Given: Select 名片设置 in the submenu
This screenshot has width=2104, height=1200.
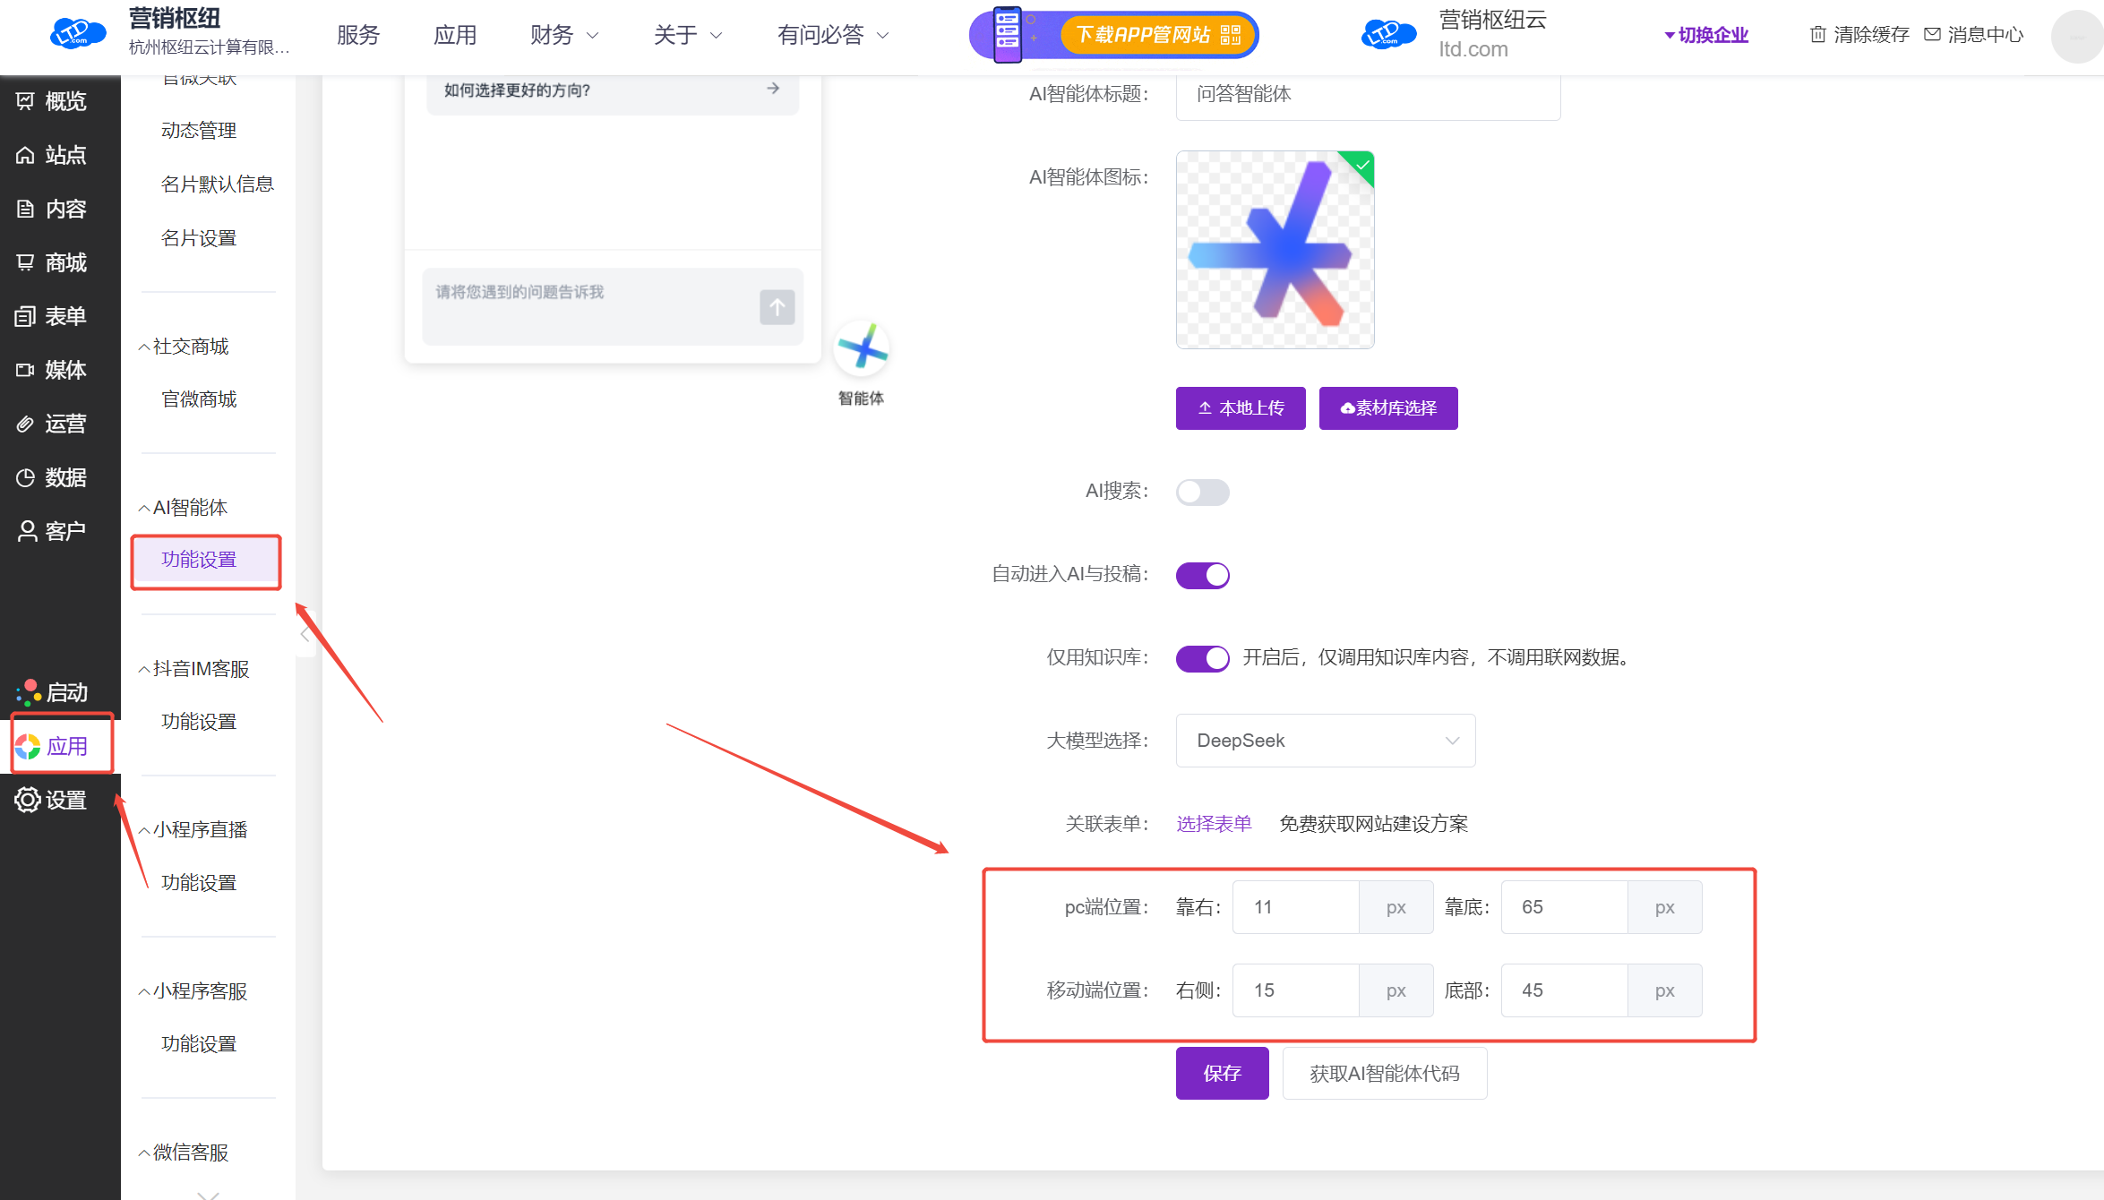Looking at the screenshot, I should tap(199, 238).
